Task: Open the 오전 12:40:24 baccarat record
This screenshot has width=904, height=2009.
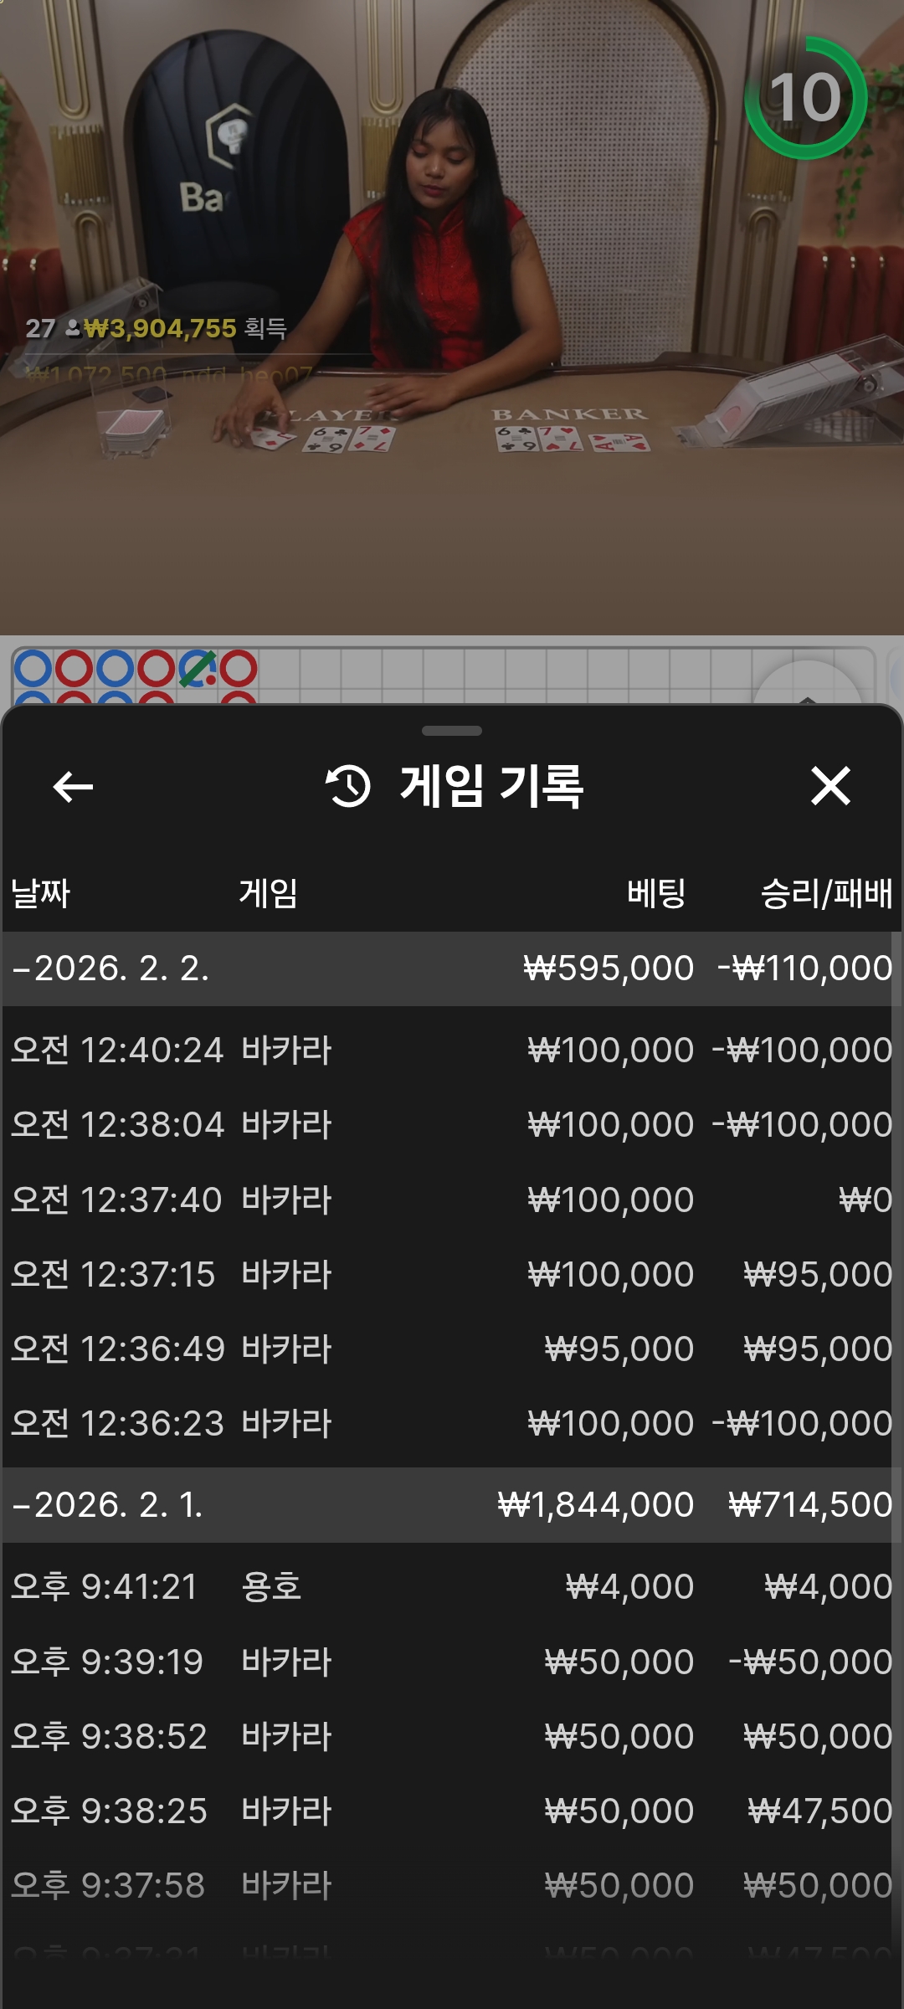Action: [x=450, y=1051]
